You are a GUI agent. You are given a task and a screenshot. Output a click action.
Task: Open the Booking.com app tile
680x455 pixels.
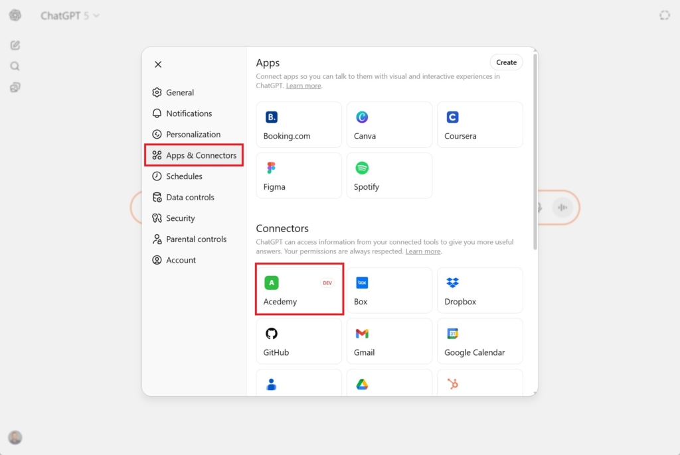tap(299, 125)
